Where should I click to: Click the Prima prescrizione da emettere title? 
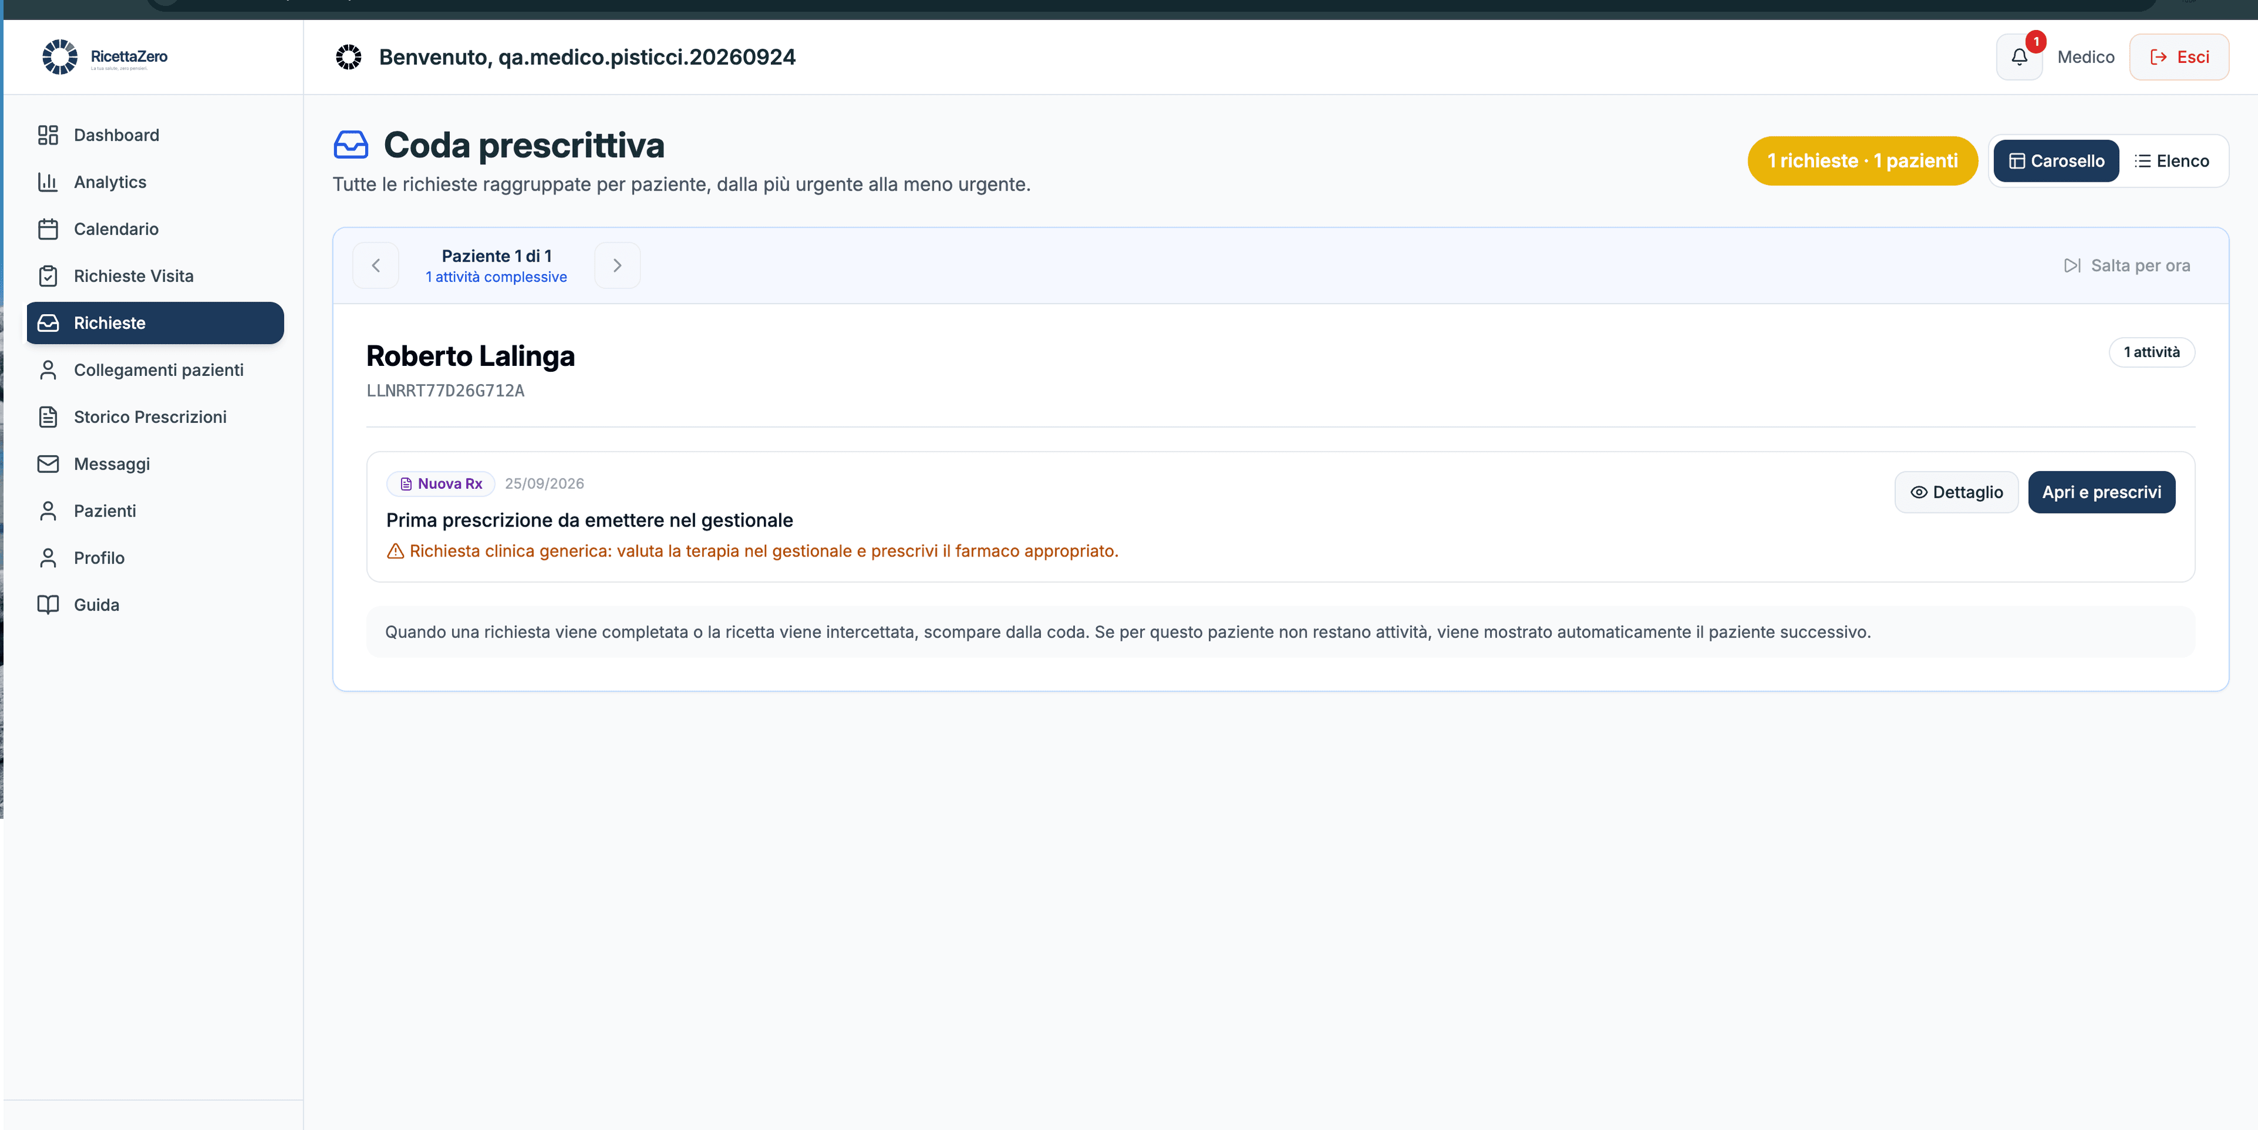pos(589,521)
